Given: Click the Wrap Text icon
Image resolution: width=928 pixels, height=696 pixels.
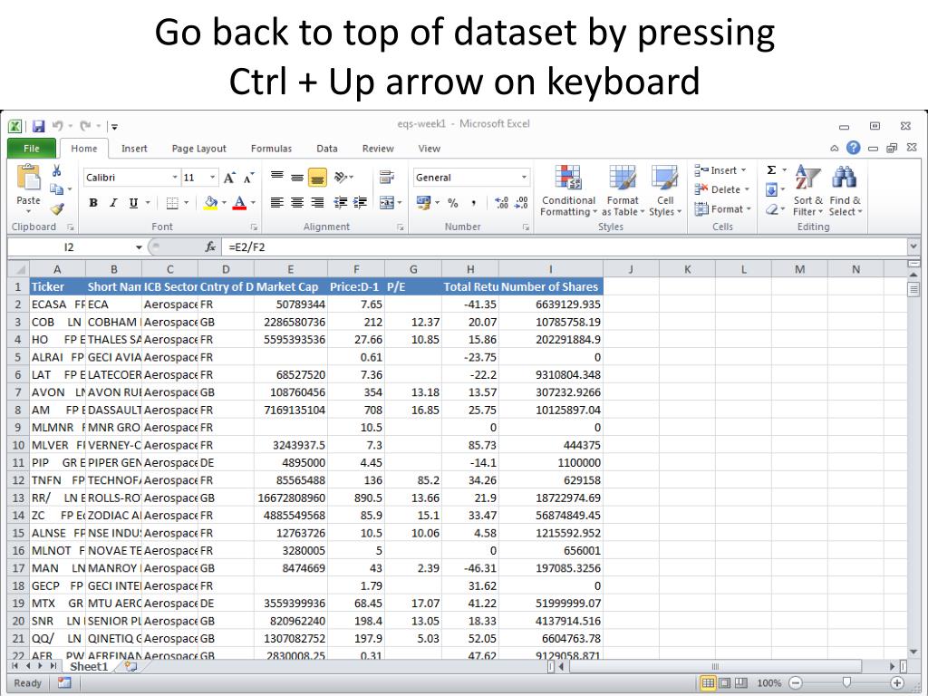Looking at the screenshot, I should pos(387,177).
